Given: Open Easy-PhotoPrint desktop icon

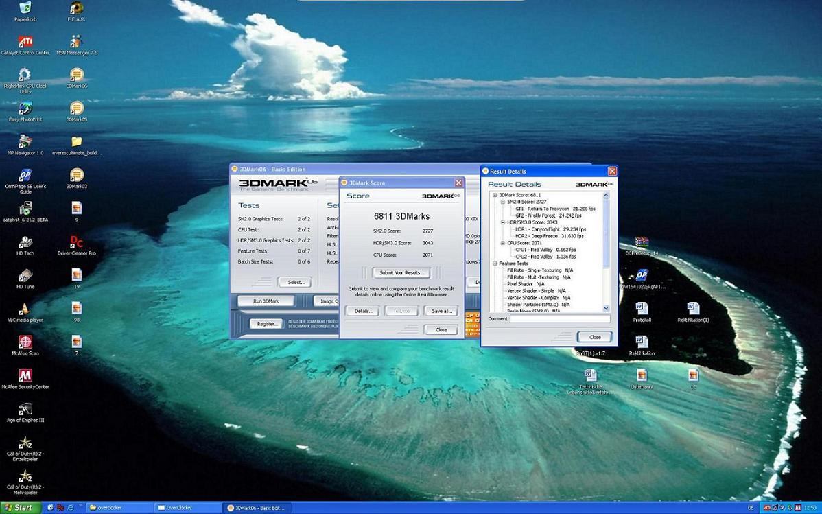Looking at the screenshot, I should [25, 112].
